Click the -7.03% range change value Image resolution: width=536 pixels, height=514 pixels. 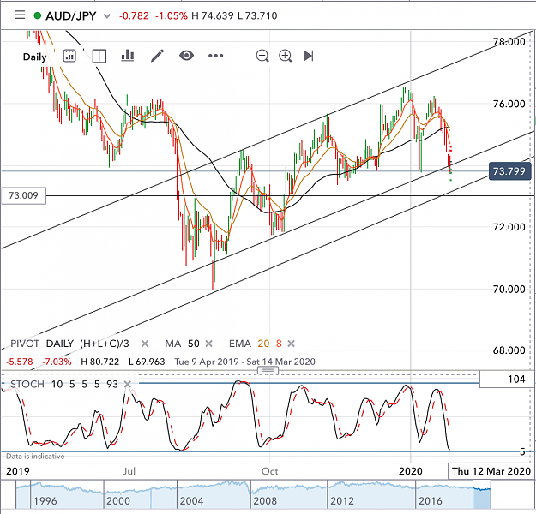point(57,362)
